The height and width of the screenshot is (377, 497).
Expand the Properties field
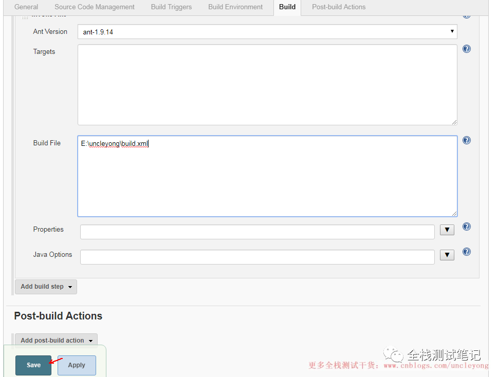coord(447,230)
